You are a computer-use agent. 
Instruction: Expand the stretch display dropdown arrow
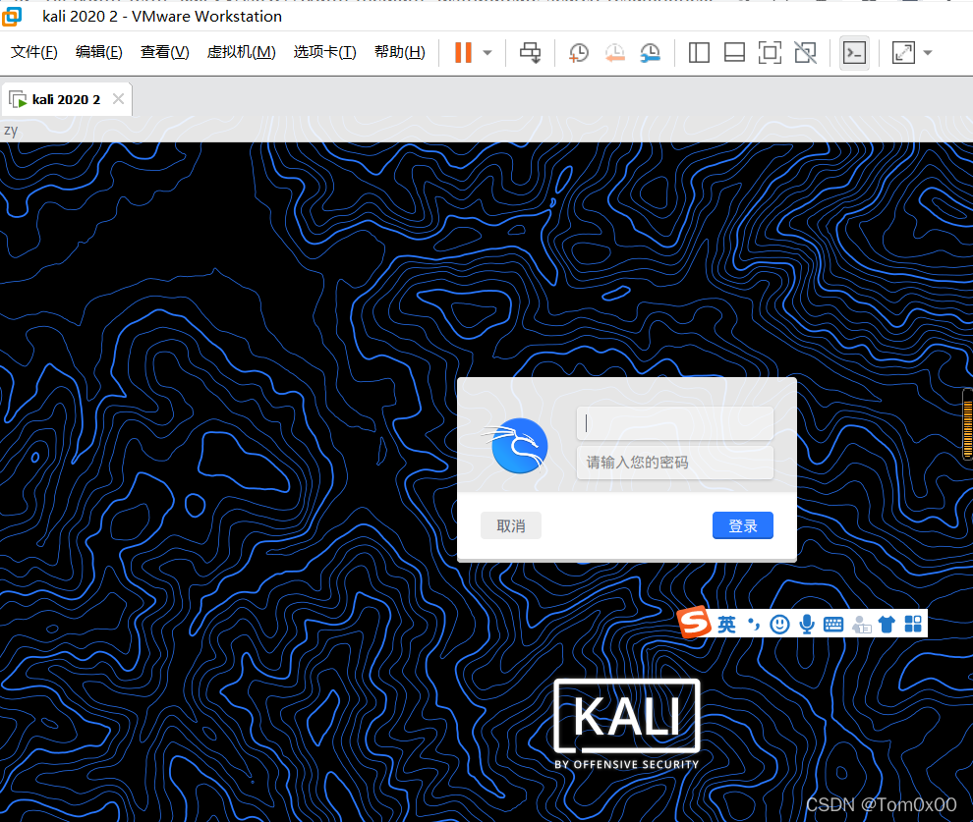pyautogui.click(x=928, y=53)
